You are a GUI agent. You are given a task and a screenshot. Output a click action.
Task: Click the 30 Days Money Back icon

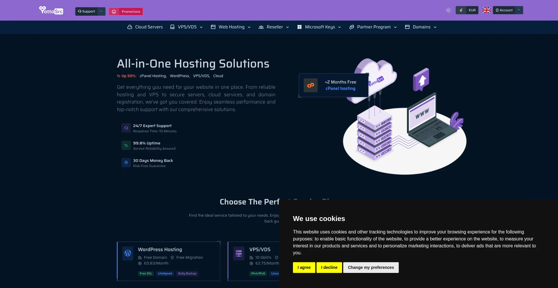coord(126,163)
